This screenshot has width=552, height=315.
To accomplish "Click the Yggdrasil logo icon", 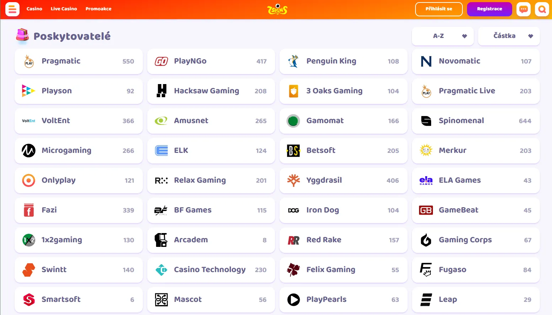I will click(x=294, y=180).
